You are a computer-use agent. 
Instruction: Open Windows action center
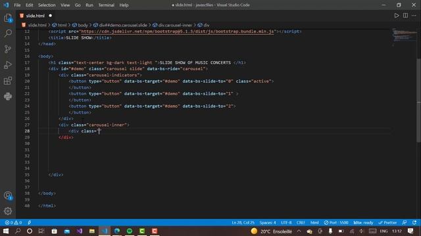pyautogui.click(x=410, y=231)
